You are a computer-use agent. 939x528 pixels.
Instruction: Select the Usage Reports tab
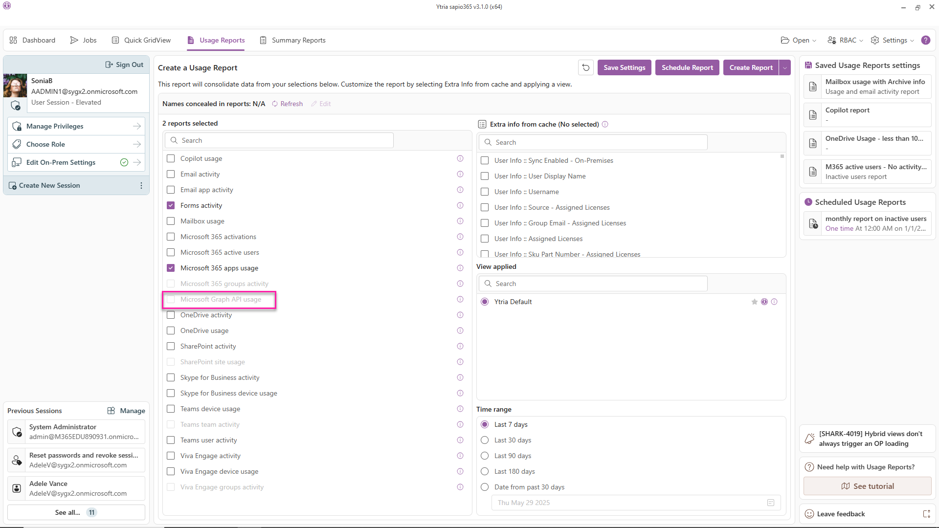pyautogui.click(x=216, y=40)
